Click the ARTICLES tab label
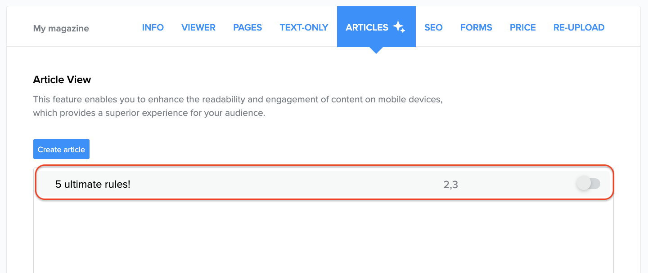Image resolution: width=648 pixels, height=273 pixels. [x=367, y=27]
